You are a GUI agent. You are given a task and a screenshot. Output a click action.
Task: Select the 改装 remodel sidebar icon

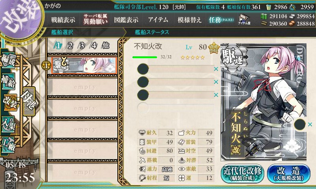pyautogui.click(x=9, y=102)
